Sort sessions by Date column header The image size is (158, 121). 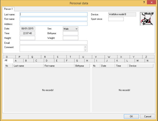tap(107, 66)
